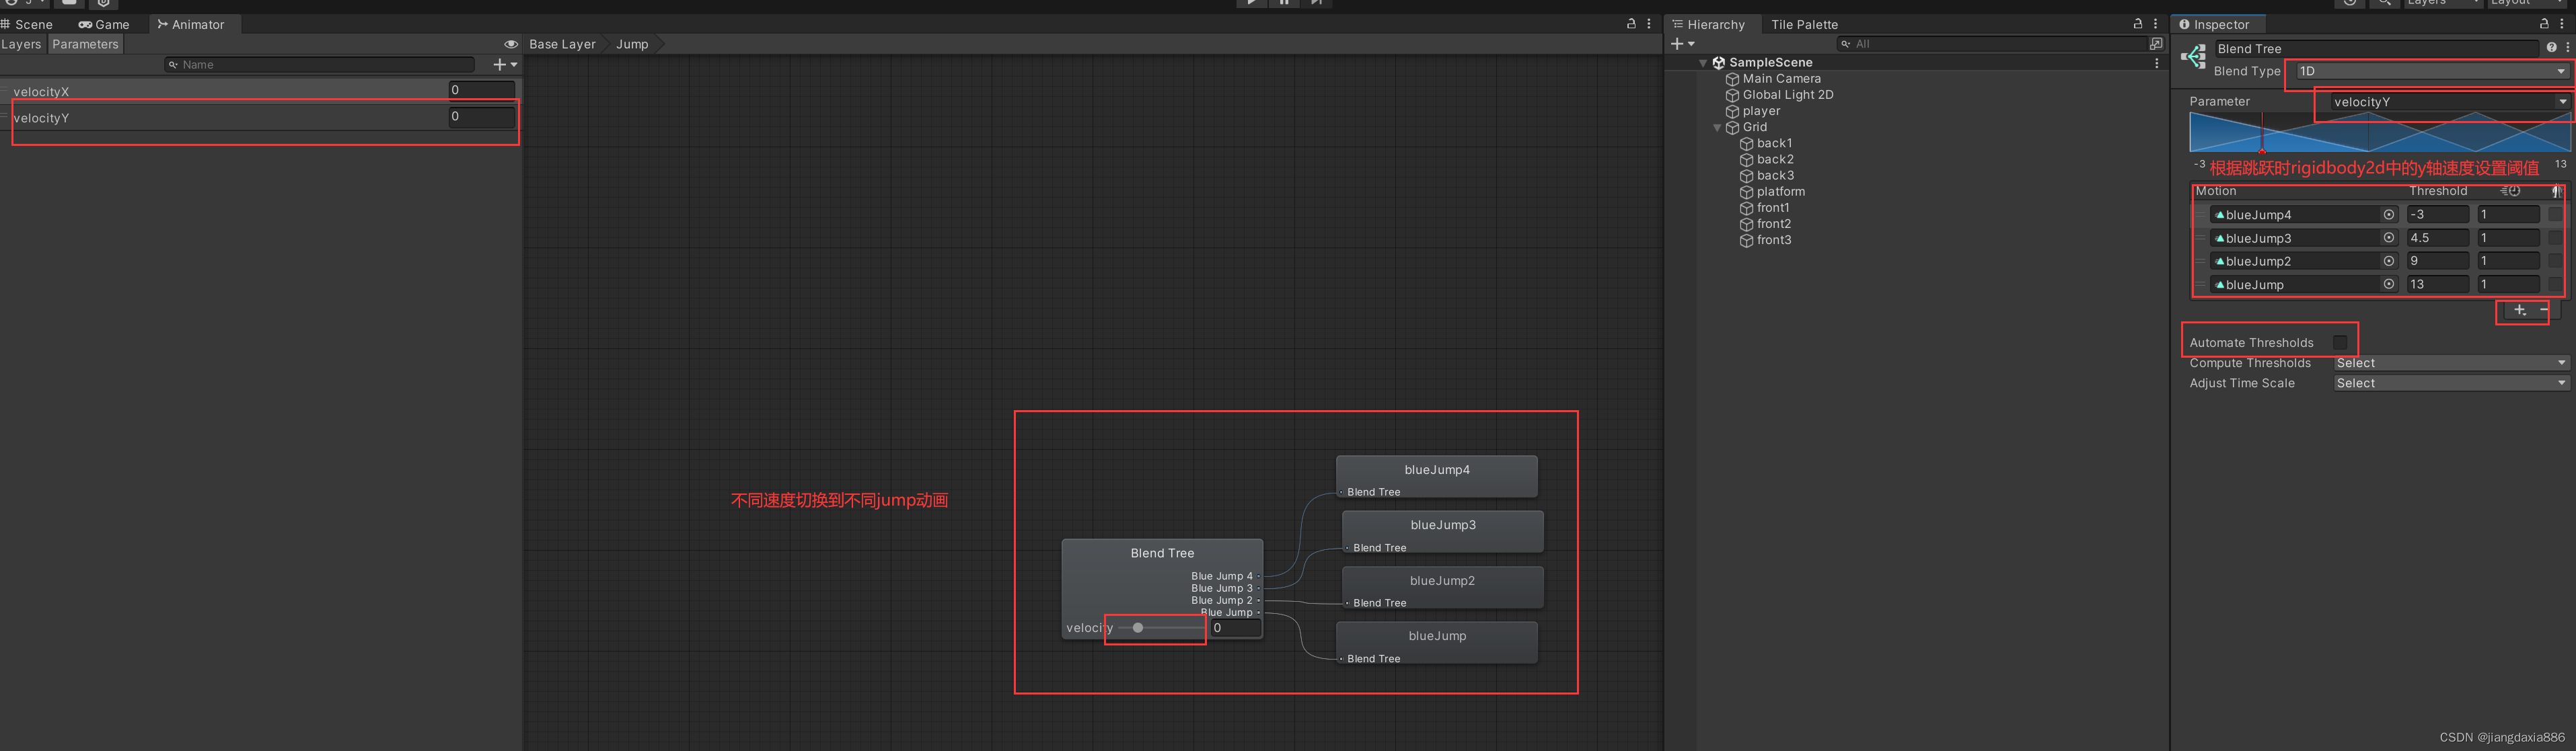Open the SampleScene row options menu
The width and height of the screenshot is (2576, 751).
[2157, 63]
